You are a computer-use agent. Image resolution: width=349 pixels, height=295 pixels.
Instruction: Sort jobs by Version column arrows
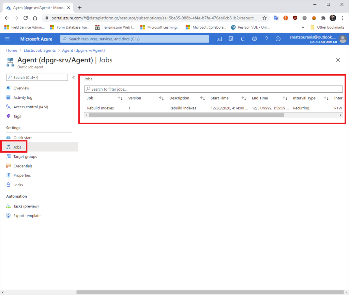pyautogui.click(x=162, y=98)
